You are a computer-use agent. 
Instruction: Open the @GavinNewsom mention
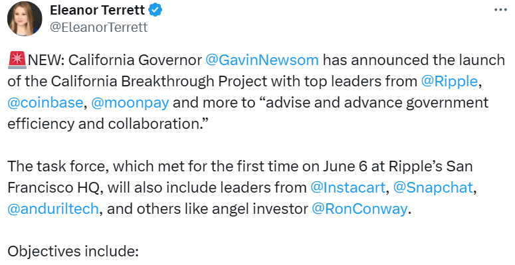click(x=262, y=60)
